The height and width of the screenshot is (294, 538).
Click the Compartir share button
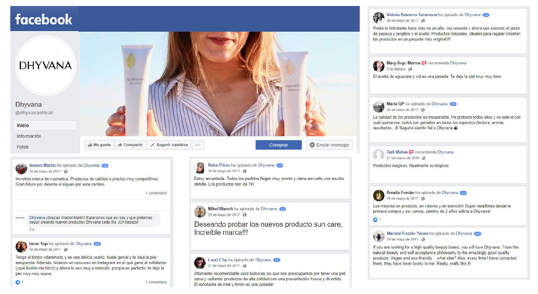[130, 145]
